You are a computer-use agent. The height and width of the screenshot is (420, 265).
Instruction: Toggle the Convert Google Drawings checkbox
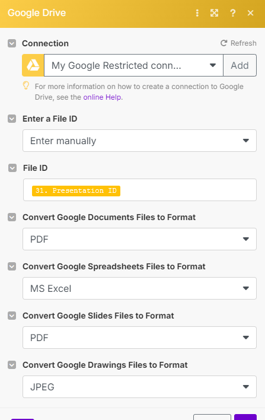[12, 365]
